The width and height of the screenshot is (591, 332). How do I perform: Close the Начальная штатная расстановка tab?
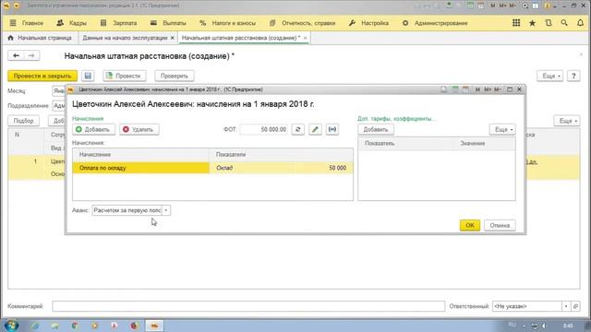click(305, 38)
